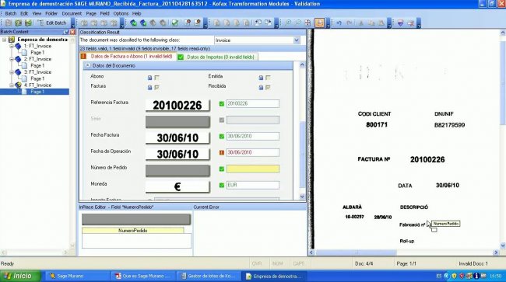Open the Document menu
Screen dimensions: 506x282
pos(72,13)
